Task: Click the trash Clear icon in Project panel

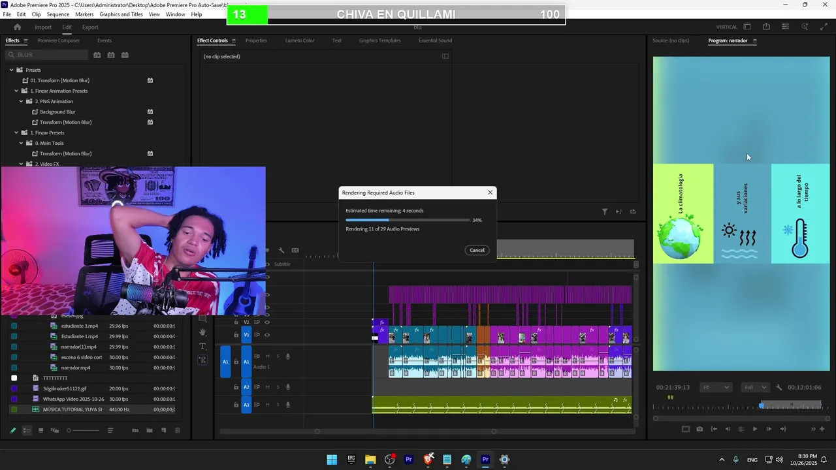Action: [177, 430]
